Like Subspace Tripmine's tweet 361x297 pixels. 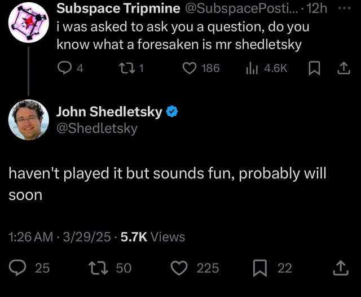190,69
